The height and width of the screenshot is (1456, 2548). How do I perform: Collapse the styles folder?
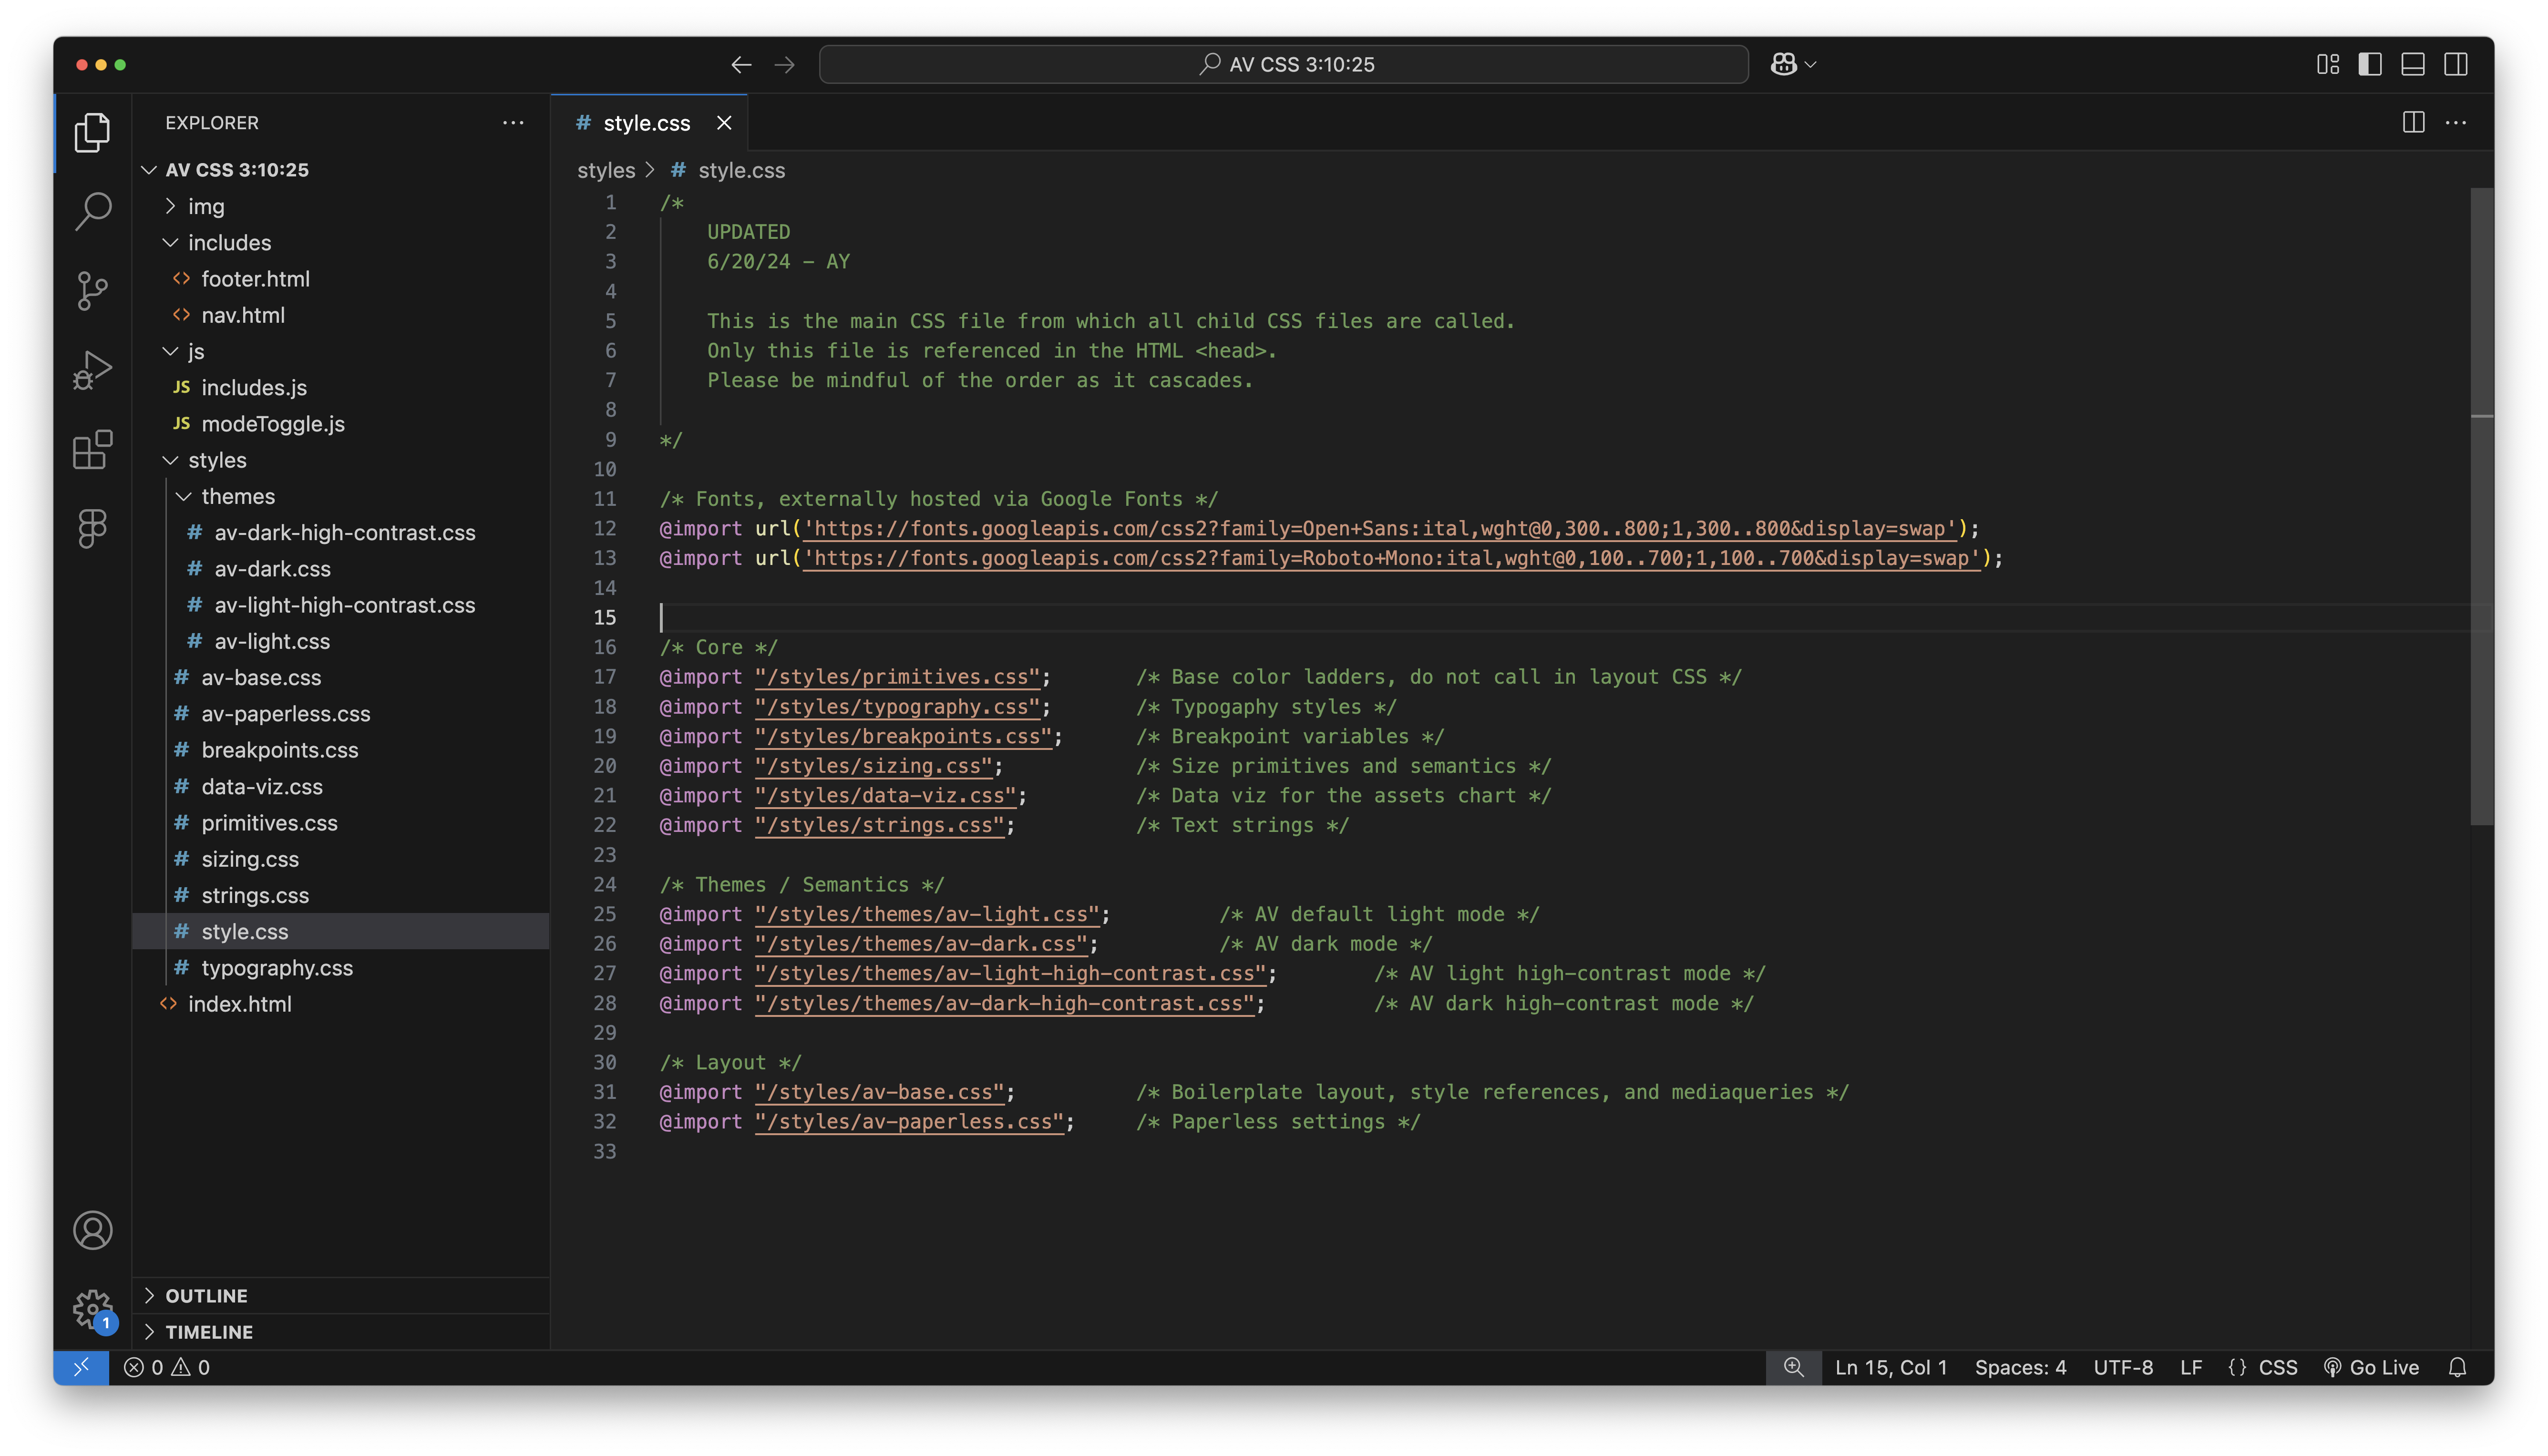[x=170, y=460]
